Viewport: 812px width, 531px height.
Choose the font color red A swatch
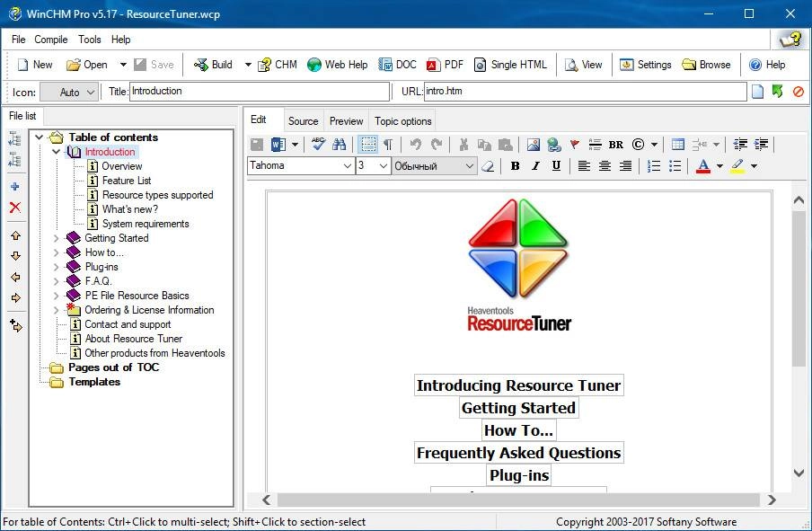pos(702,166)
